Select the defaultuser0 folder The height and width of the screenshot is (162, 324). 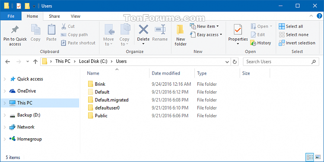click(107, 108)
